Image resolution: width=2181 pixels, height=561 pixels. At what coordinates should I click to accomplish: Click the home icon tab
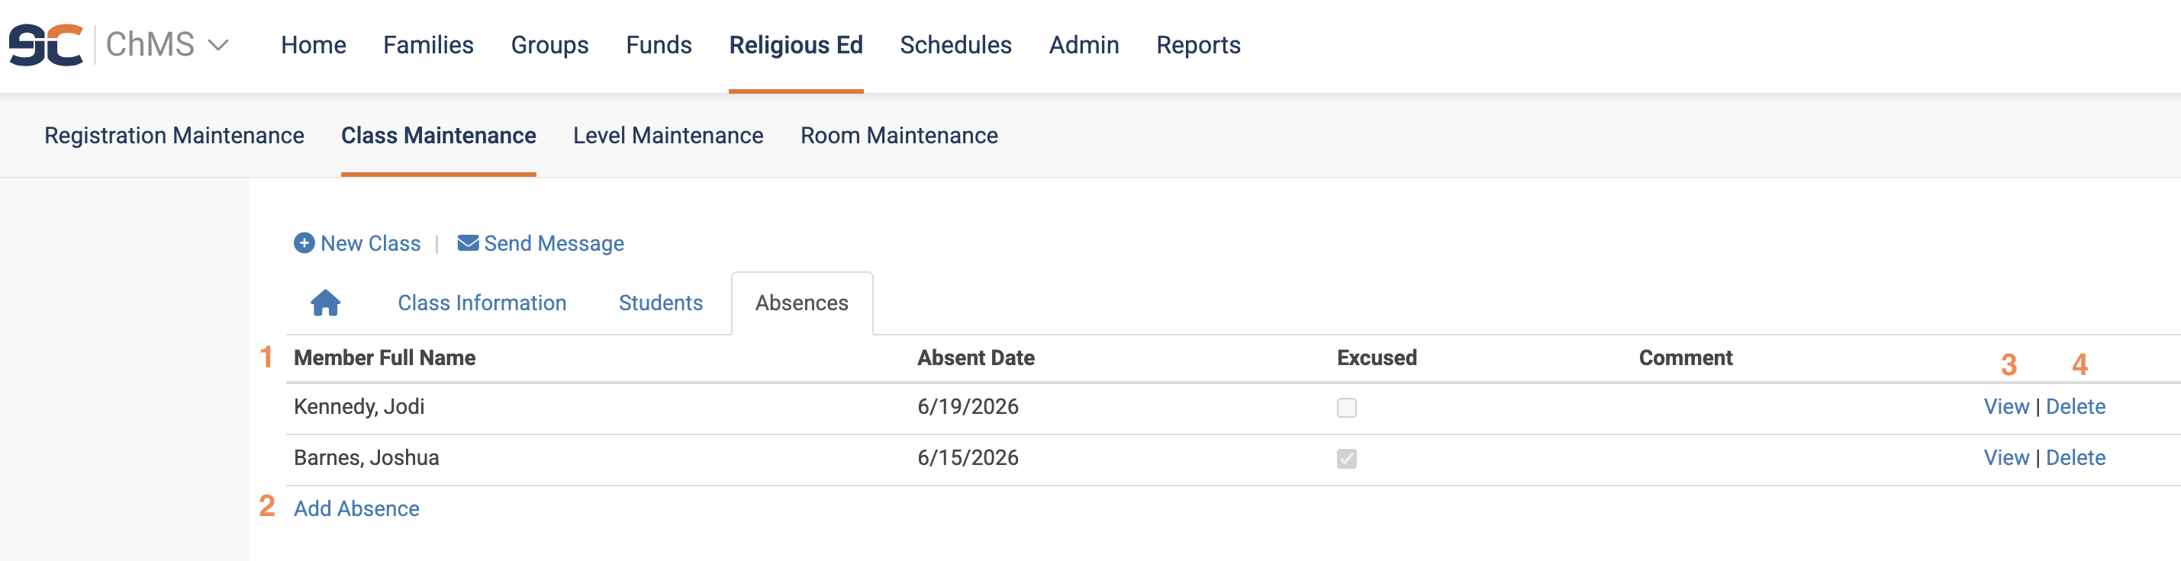(x=325, y=302)
